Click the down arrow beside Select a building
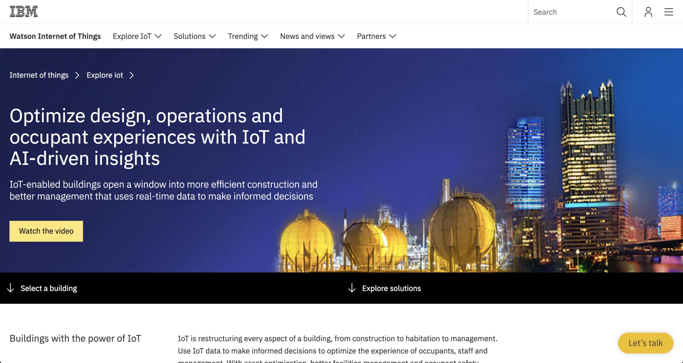 pos(10,288)
